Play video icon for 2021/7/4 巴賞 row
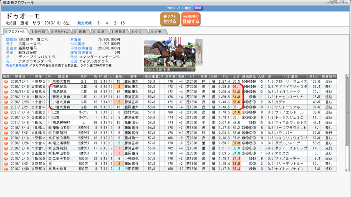The width and height of the screenshot is (351, 197). [x=6, y=112]
